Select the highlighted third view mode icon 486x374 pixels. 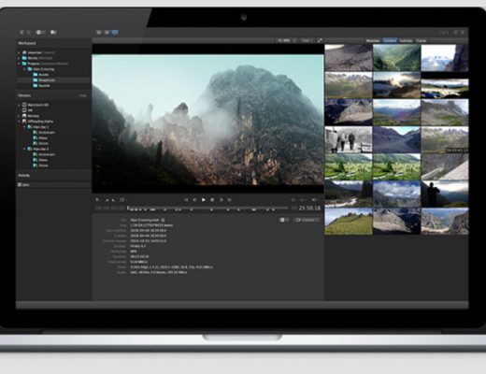[115, 33]
